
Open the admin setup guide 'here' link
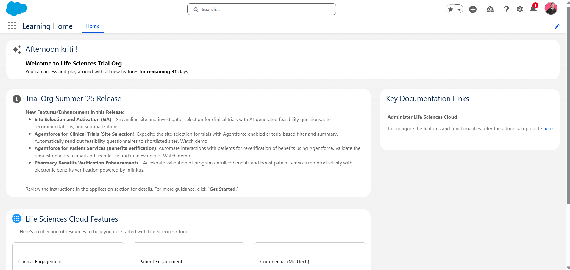(x=548, y=128)
